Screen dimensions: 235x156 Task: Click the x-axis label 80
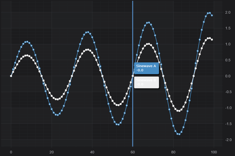coord(173,152)
